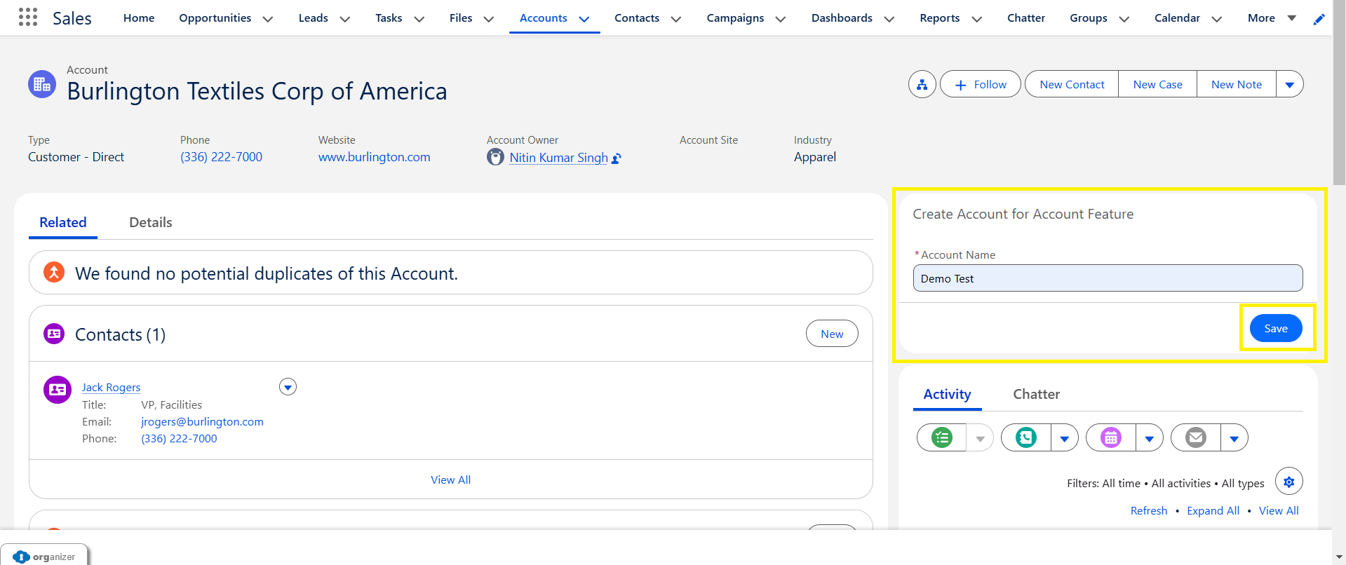Screen dimensions: 1346x565
Task: Open the Opportunities tab dropdown chevron
Action: coord(267,19)
